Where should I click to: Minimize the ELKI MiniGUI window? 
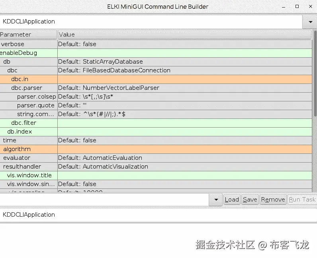tap(284, 7)
